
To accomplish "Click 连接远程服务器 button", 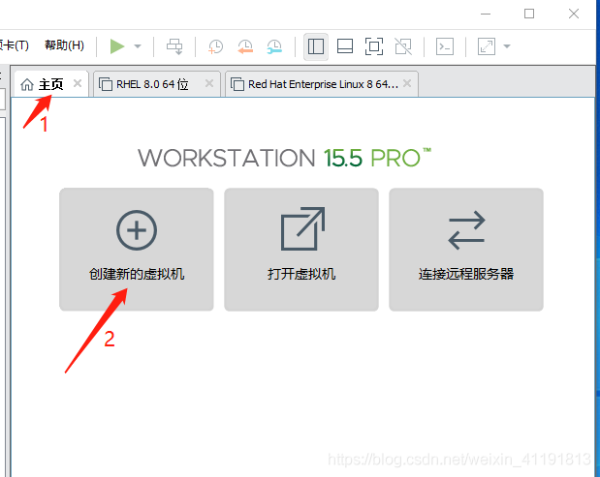I will tap(466, 250).
